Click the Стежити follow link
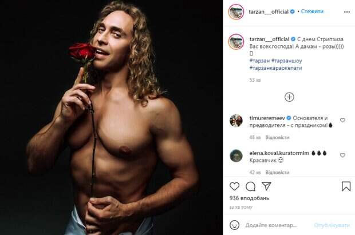 [x=313, y=11]
